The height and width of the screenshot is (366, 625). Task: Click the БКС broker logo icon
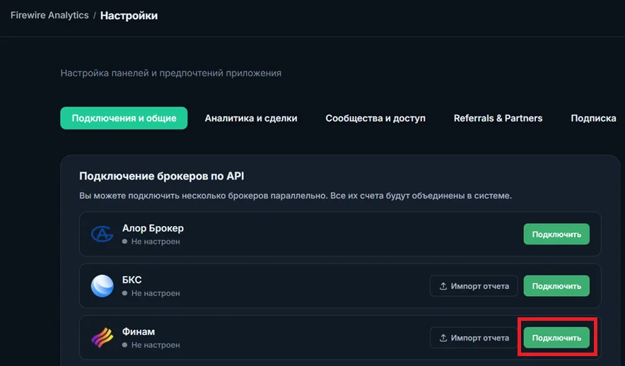click(x=102, y=286)
